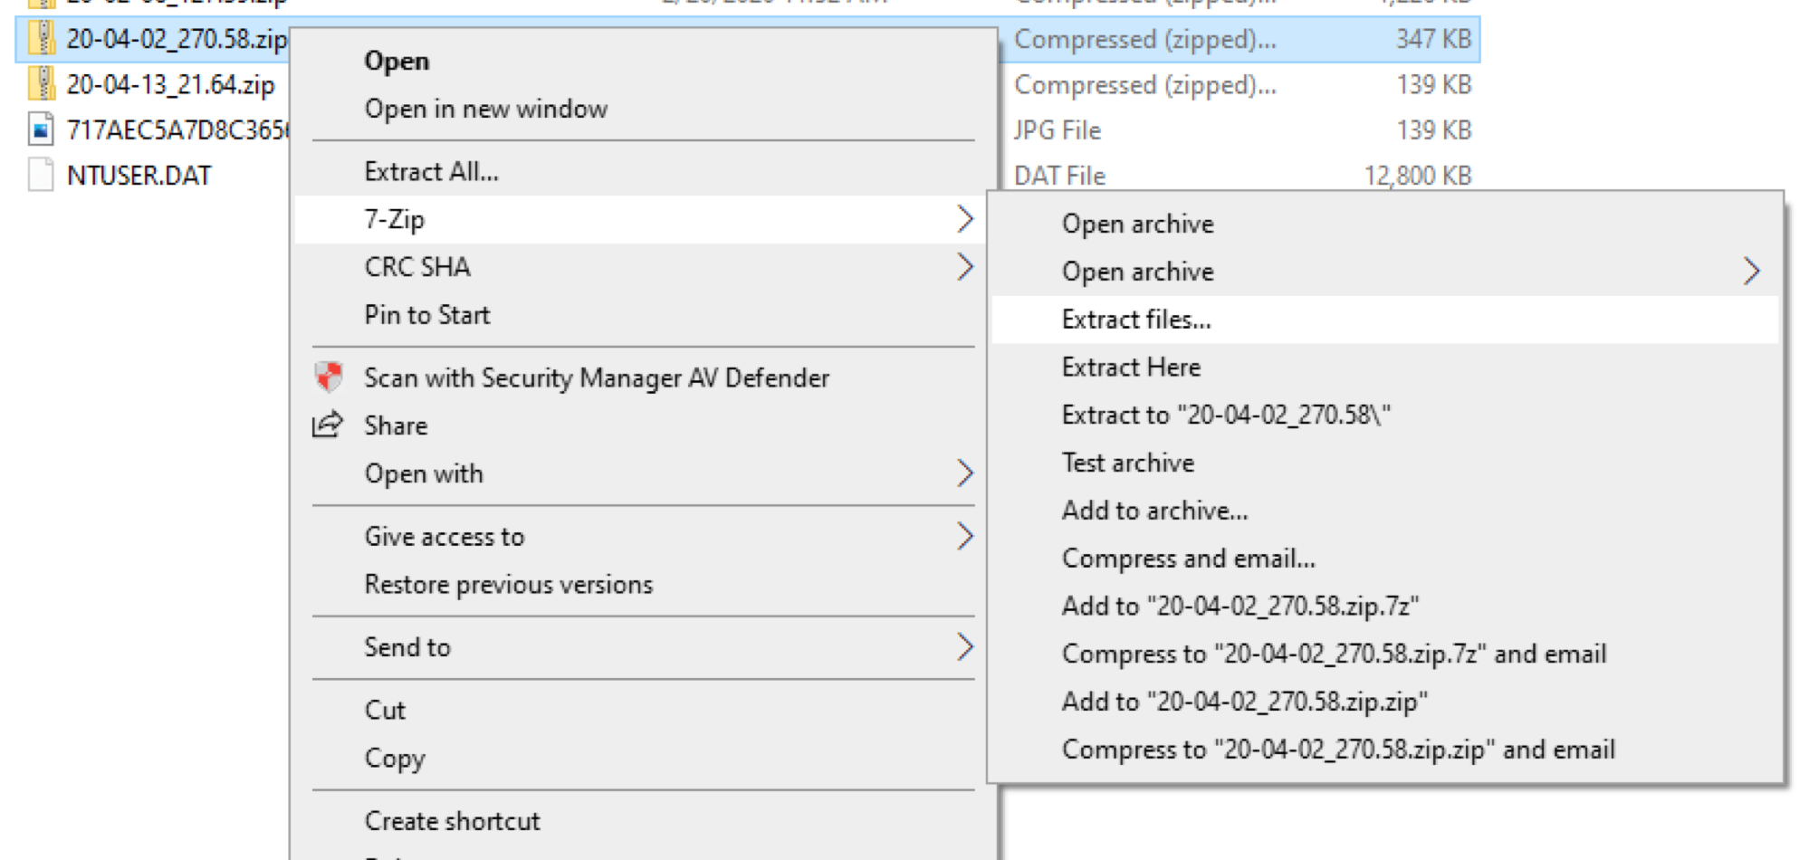Image resolution: width=1809 pixels, height=860 pixels.
Task: Expand the Send to submenu
Action: [966, 646]
